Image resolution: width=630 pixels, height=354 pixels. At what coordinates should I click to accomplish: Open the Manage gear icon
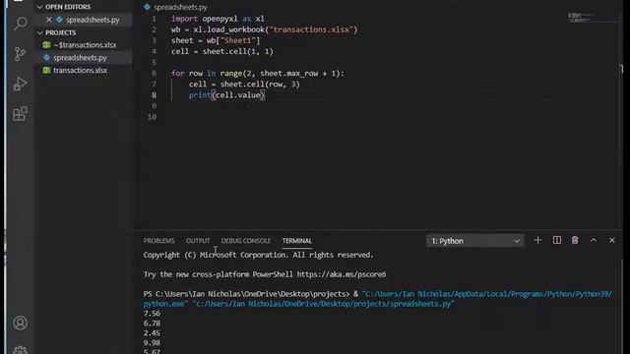click(20, 350)
